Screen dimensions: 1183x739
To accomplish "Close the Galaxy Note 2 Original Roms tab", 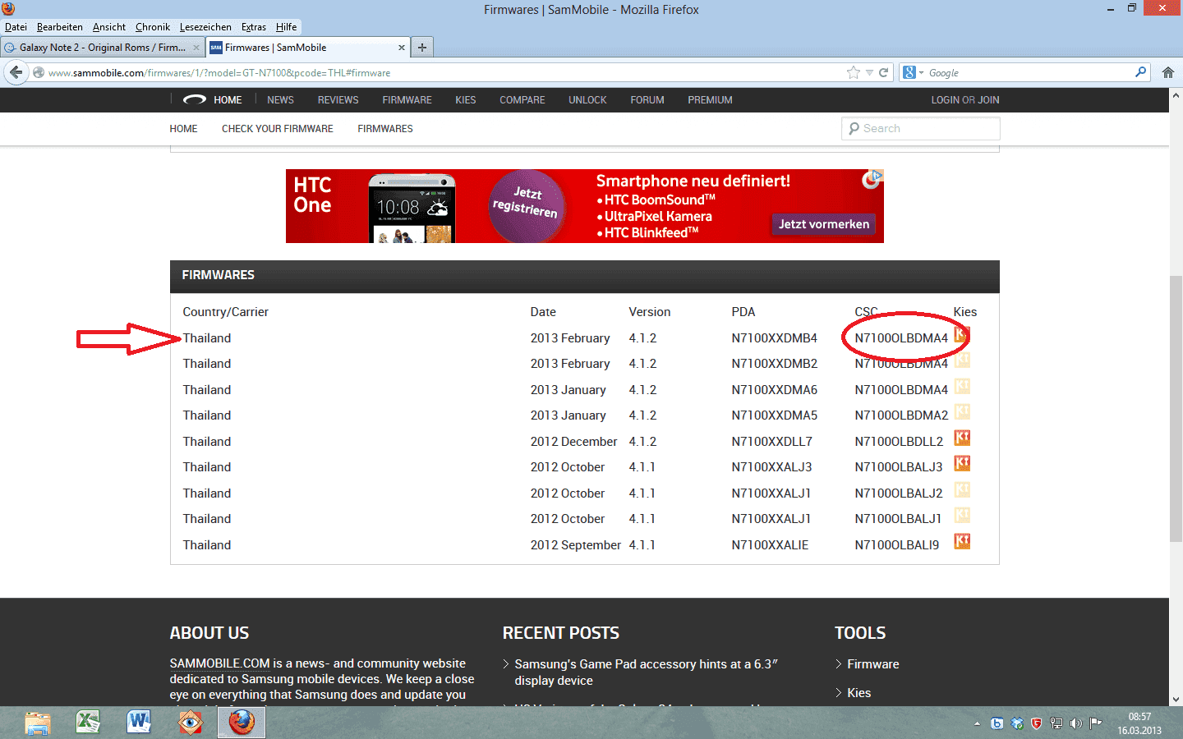I will point(196,48).
